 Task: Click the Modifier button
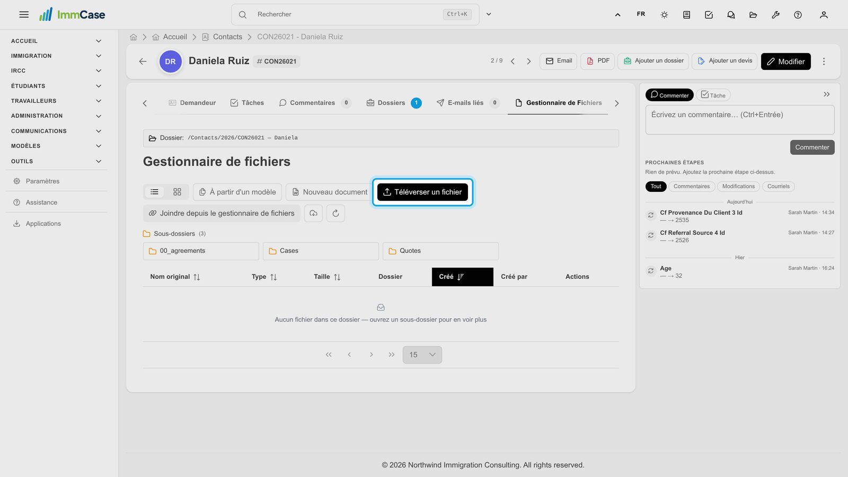pyautogui.click(x=786, y=61)
